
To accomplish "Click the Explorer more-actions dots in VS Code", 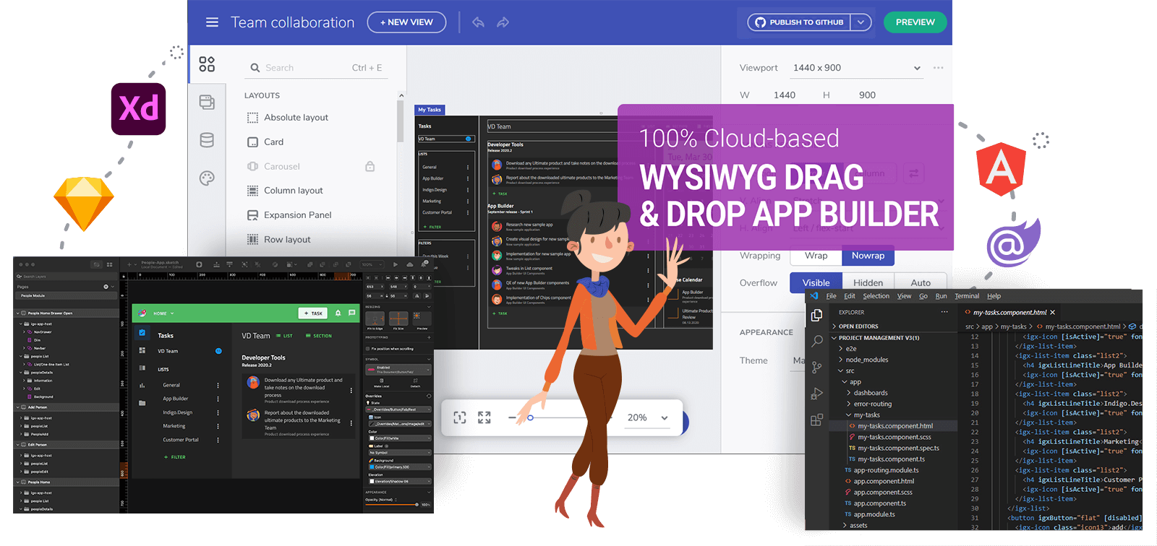I will tap(944, 312).
